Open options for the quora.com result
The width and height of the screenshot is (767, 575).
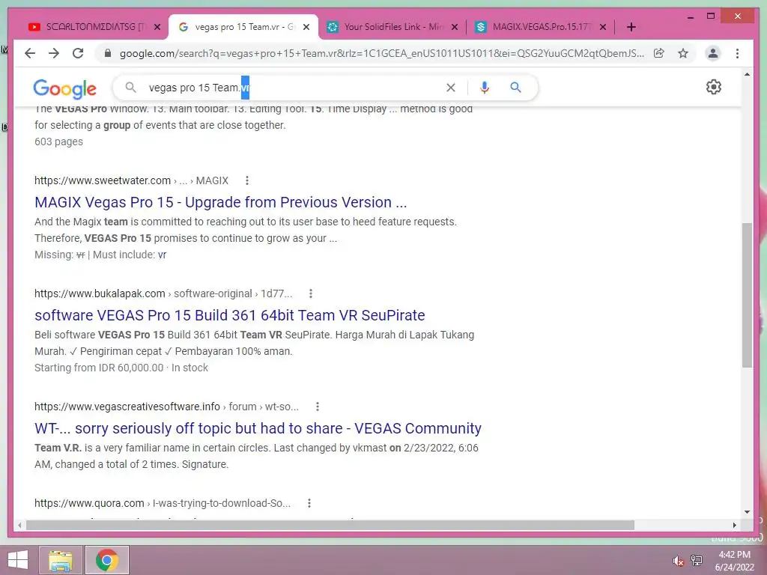pyautogui.click(x=309, y=503)
